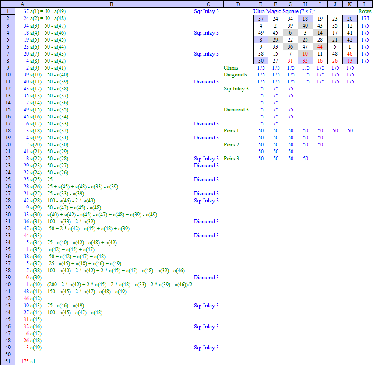Viewport: 373px width, 365px height.
Task: Click the '175 s1' entry in row 51
Action: (28, 362)
